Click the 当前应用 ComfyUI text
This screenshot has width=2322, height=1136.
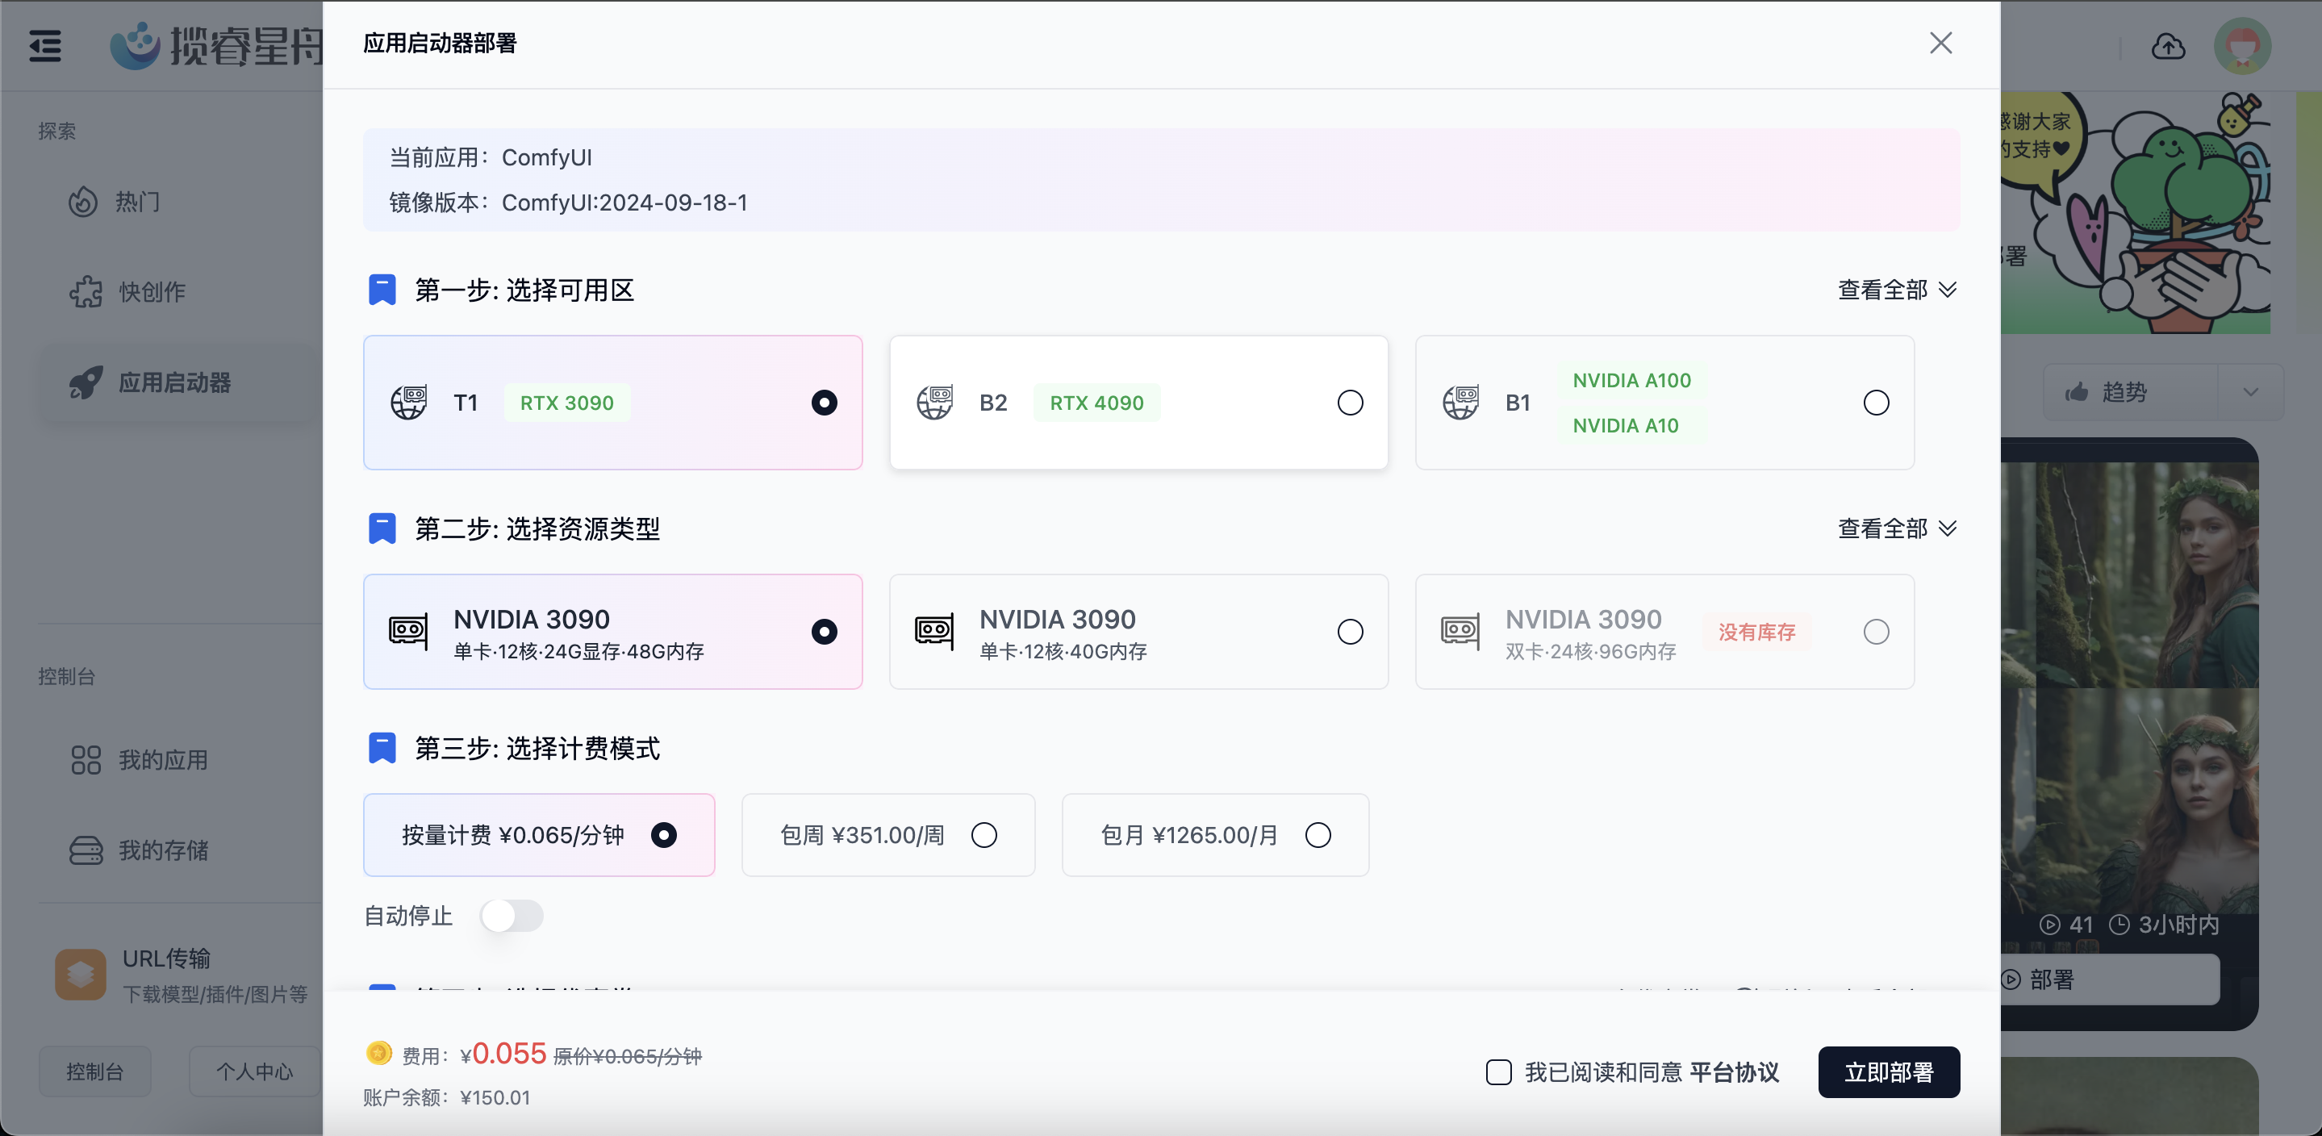[491, 158]
